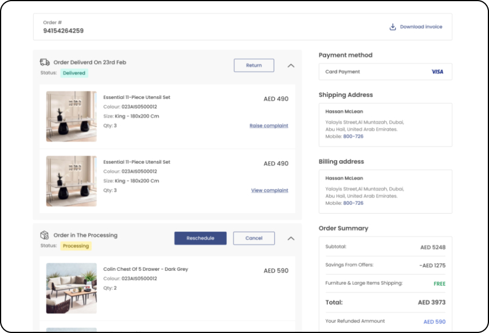
Task: Click the savings value -AED 1275
Action: (x=432, y=265)
